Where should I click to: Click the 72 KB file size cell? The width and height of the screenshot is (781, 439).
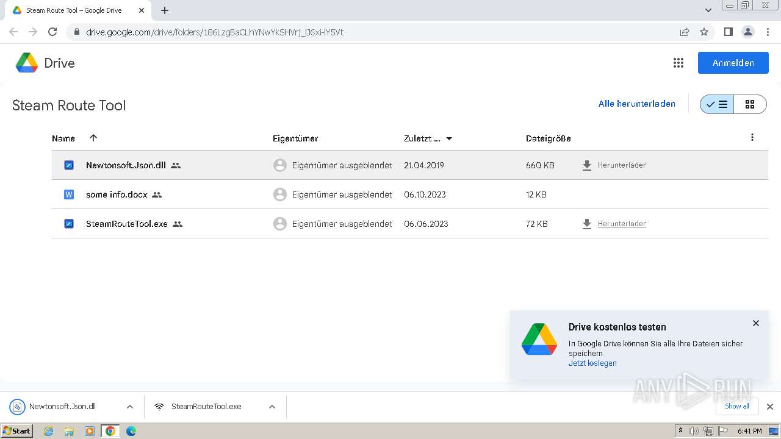tap(537, 224)
